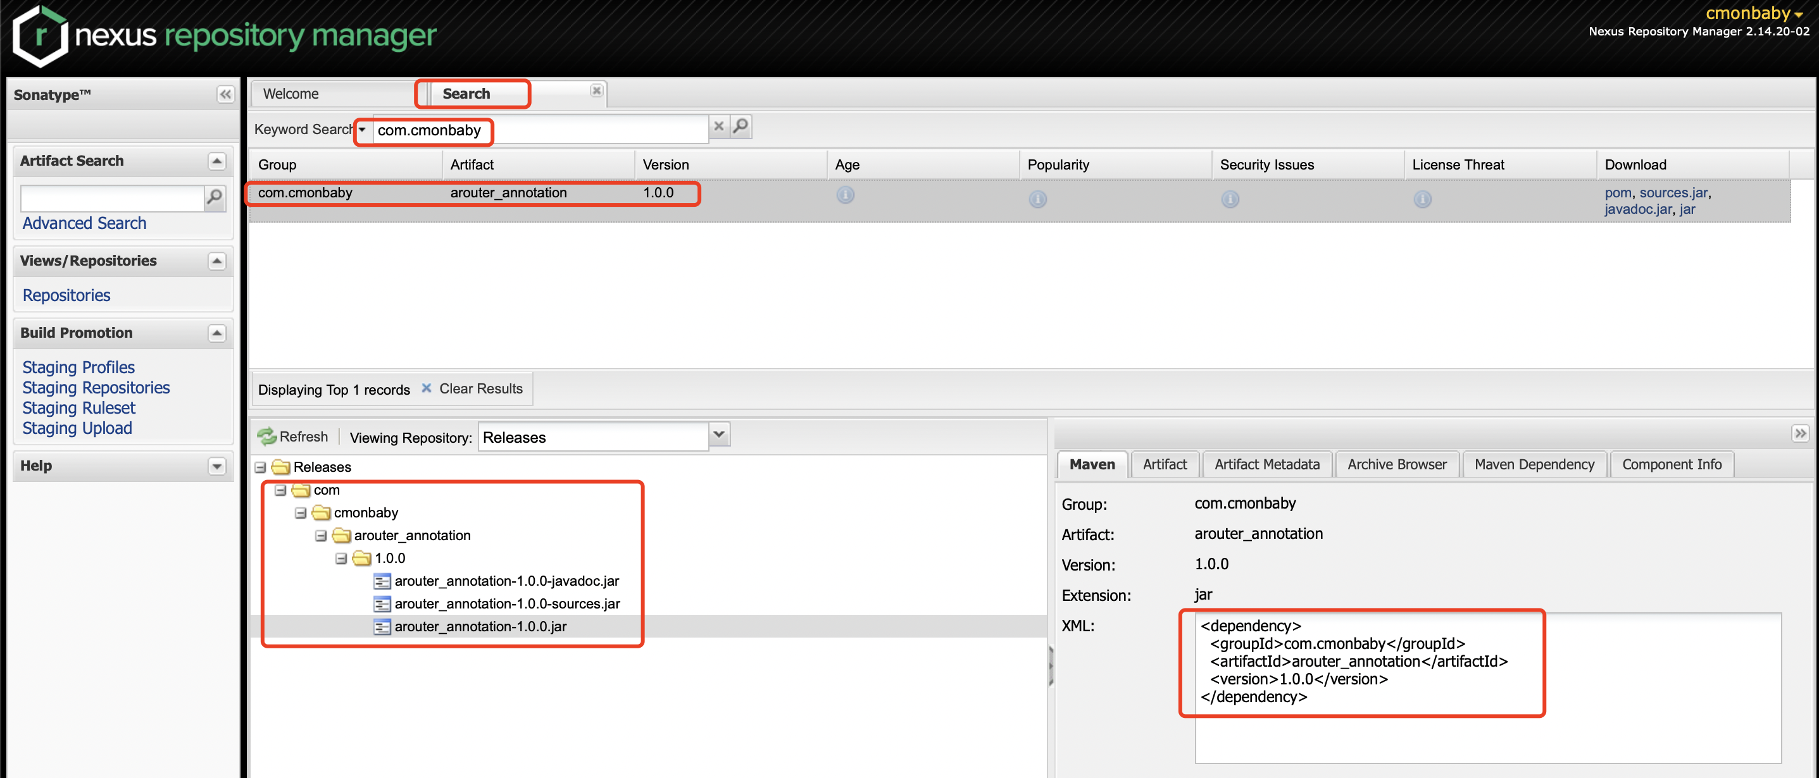Open the Artifact tab
Screen dimensions: 1819x778
pos(1165,464)
